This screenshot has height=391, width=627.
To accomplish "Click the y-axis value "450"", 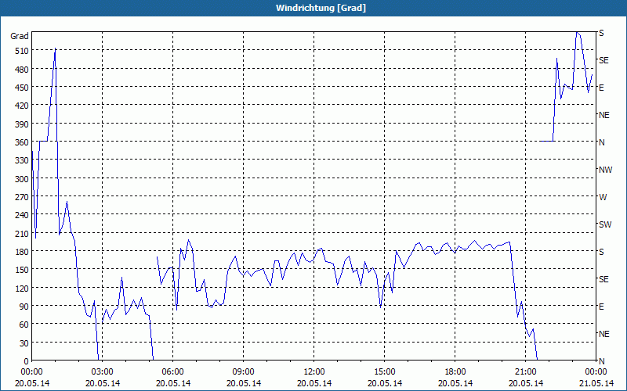I will 22,88.
